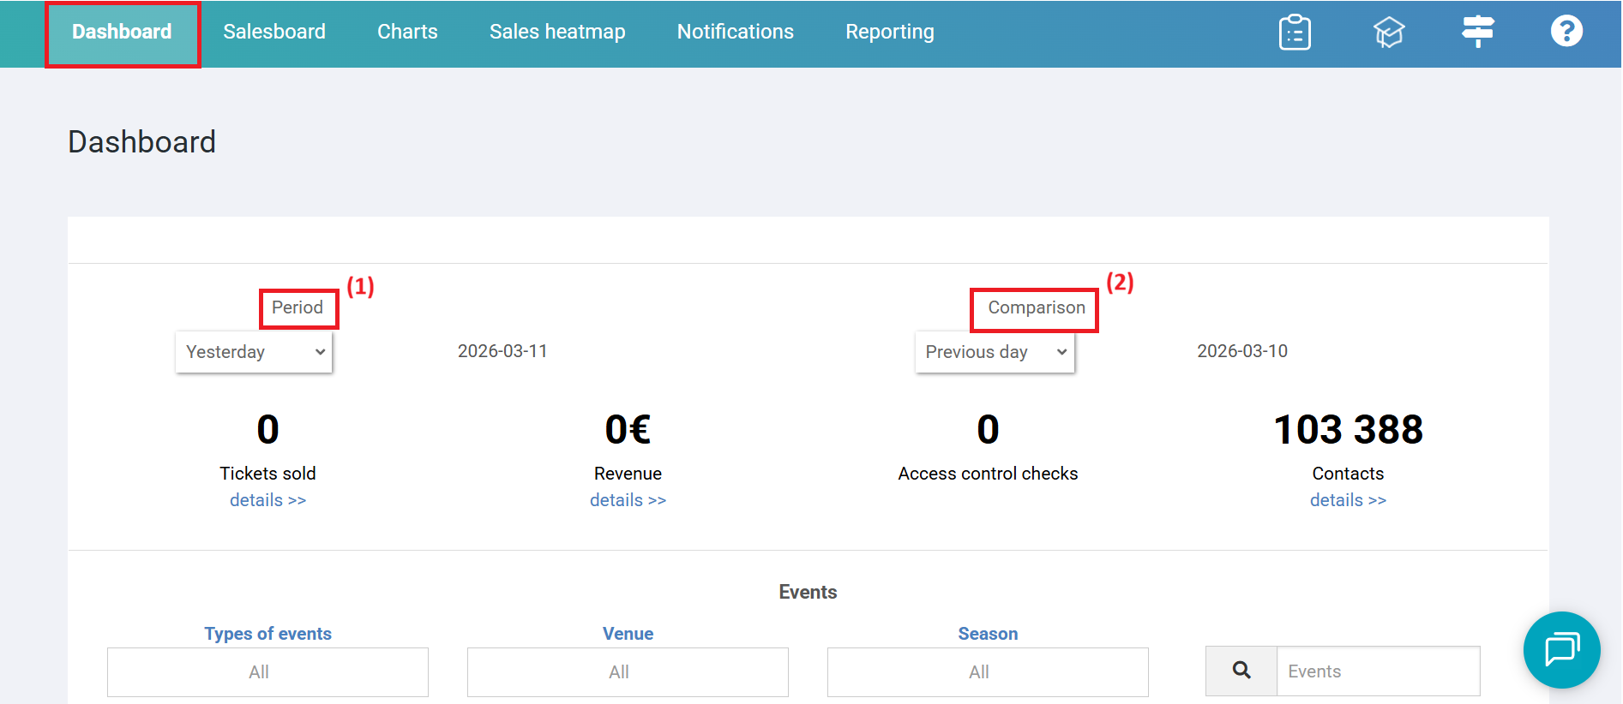Click the question mark help icon
This screenshot has width=1623, height=704.
(1566, 32)
